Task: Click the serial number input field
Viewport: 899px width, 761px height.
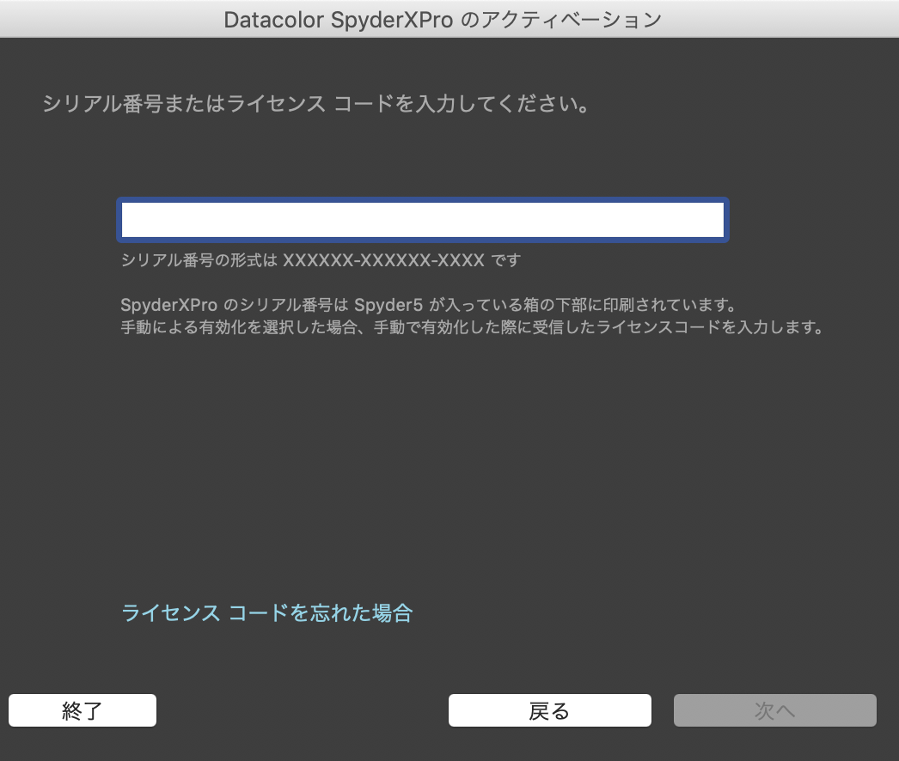Action: click(423, 220)
